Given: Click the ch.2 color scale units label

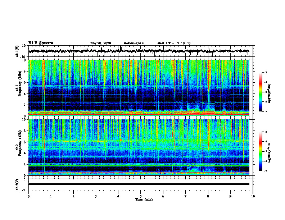Looking at the screenshot, I should click(270, 153).
